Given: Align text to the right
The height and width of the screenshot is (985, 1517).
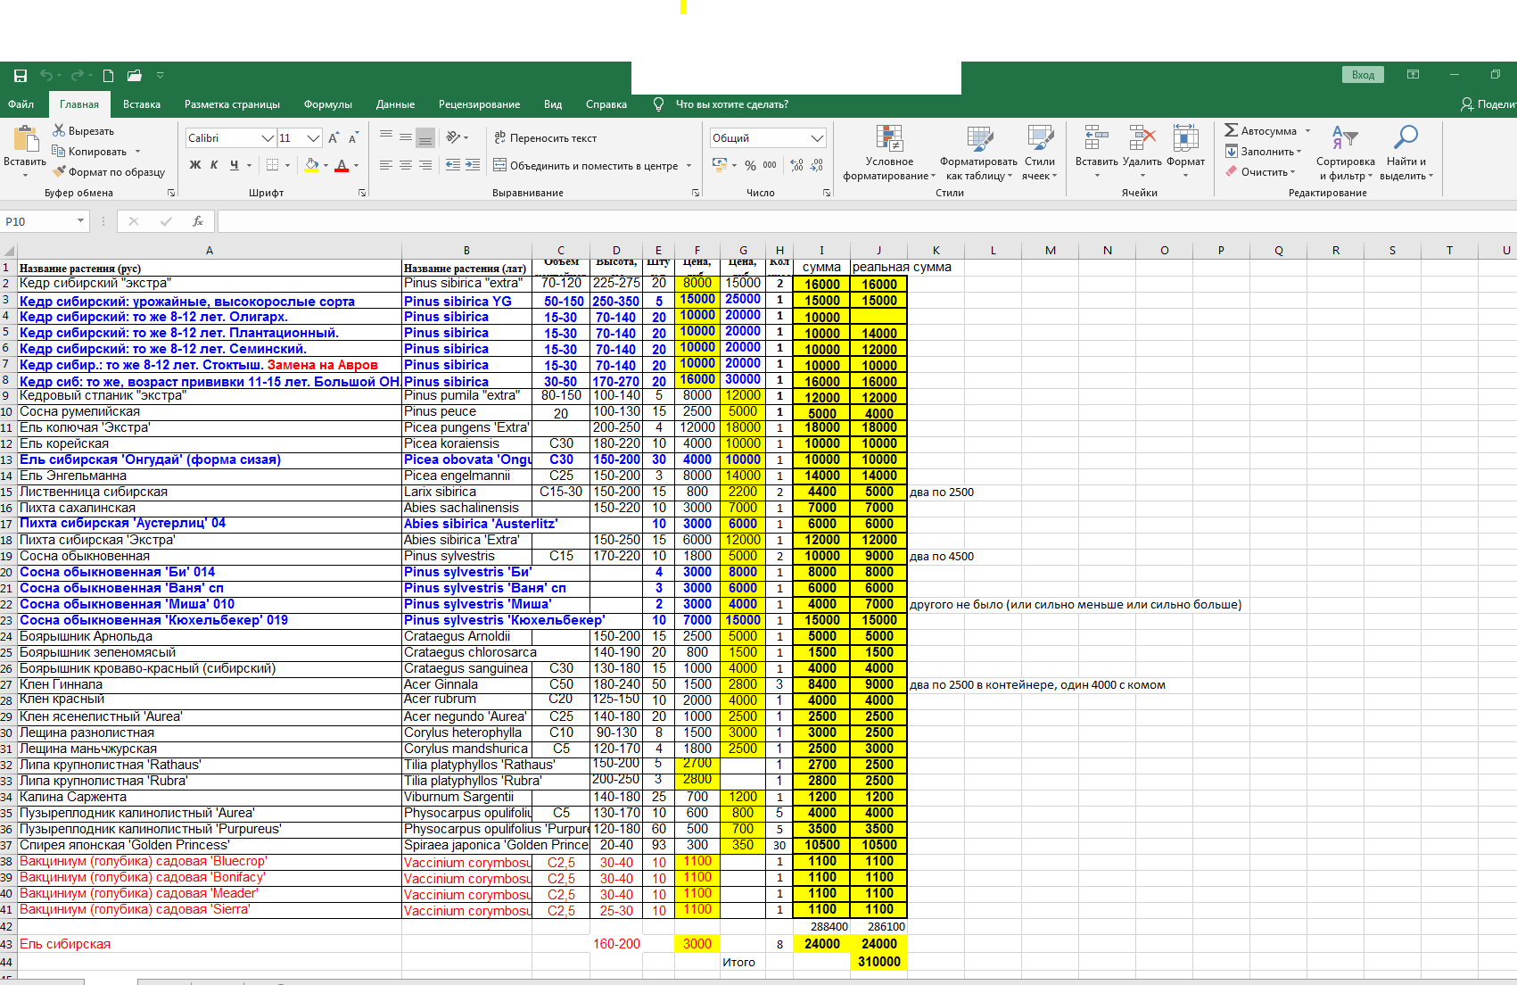Looking at the screenshot, I should pyautogui.click(x=425, y=165).
